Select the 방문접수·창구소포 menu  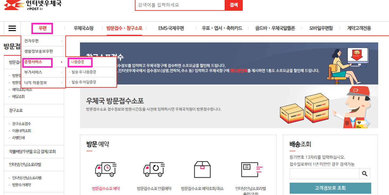coord(124,28)
